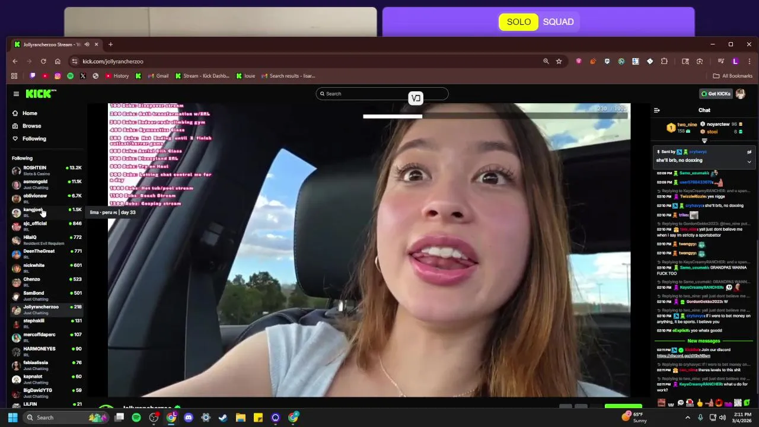Image resolution: width=759 pixels, height=427 pixels.
Task: Open the Chrome three-dot menu
Action: [x=750, y=61]
